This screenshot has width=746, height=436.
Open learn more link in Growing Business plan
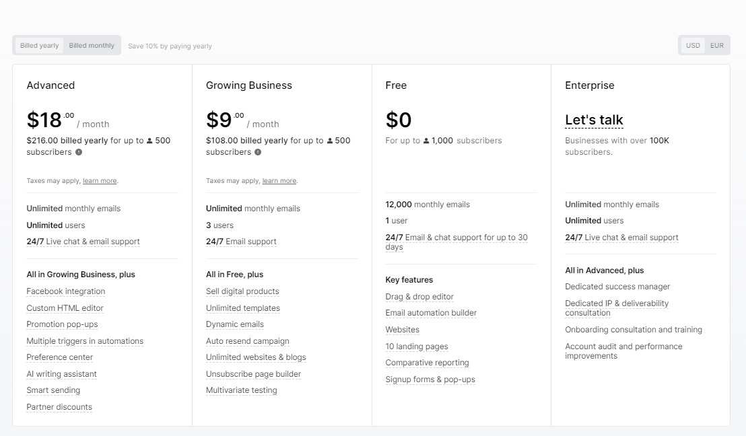(279, 181)
